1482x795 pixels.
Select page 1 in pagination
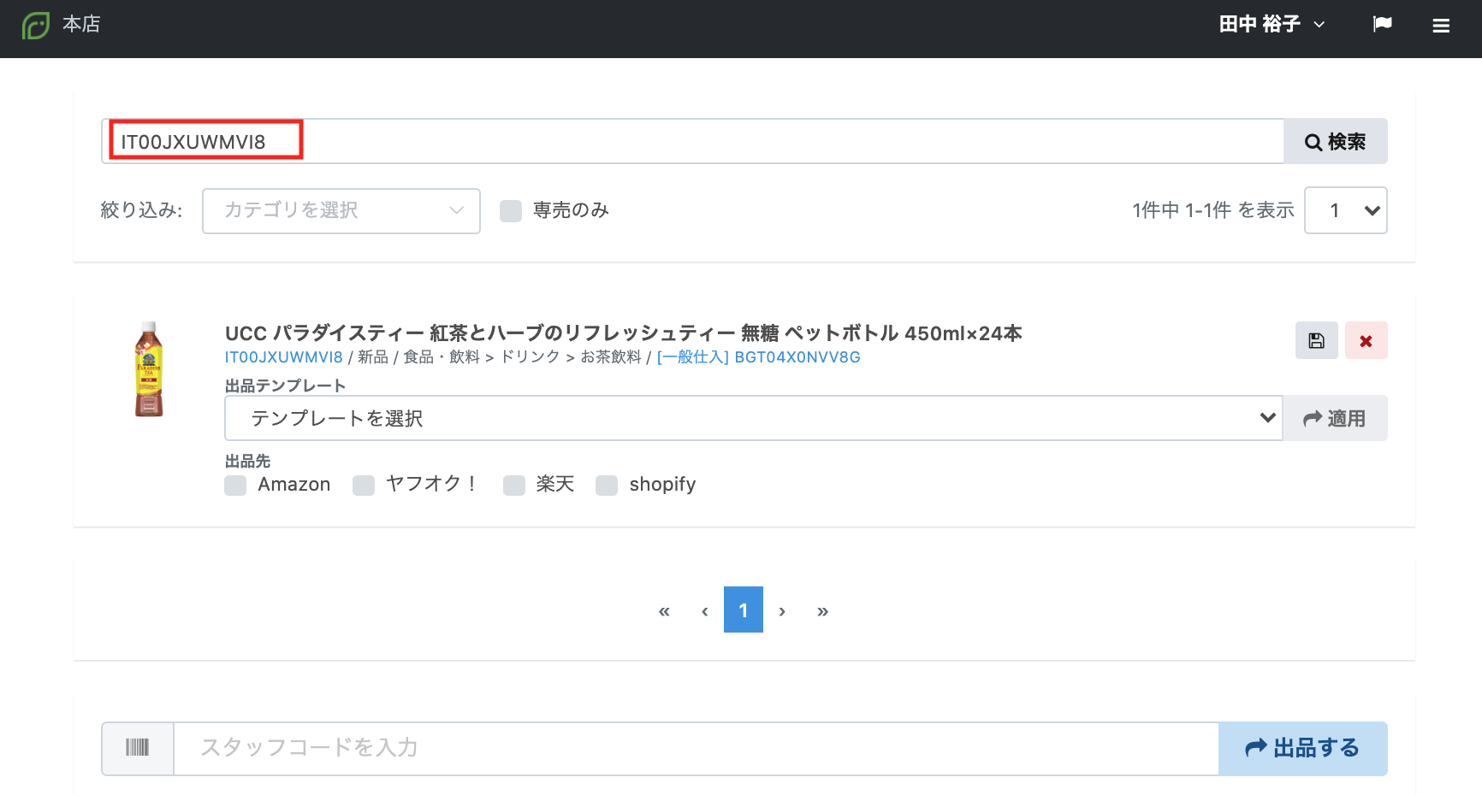tap(744, 609)
